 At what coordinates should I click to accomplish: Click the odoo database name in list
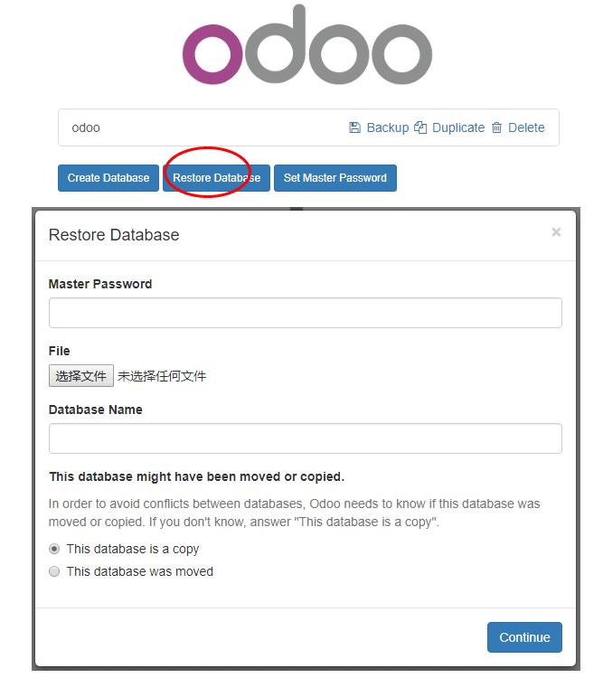pyautogui.click(x=86, y=128)
